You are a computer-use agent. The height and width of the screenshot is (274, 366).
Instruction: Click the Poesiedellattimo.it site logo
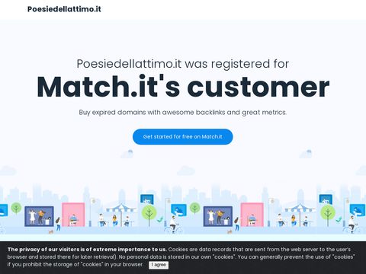click(x=64, y=9)
